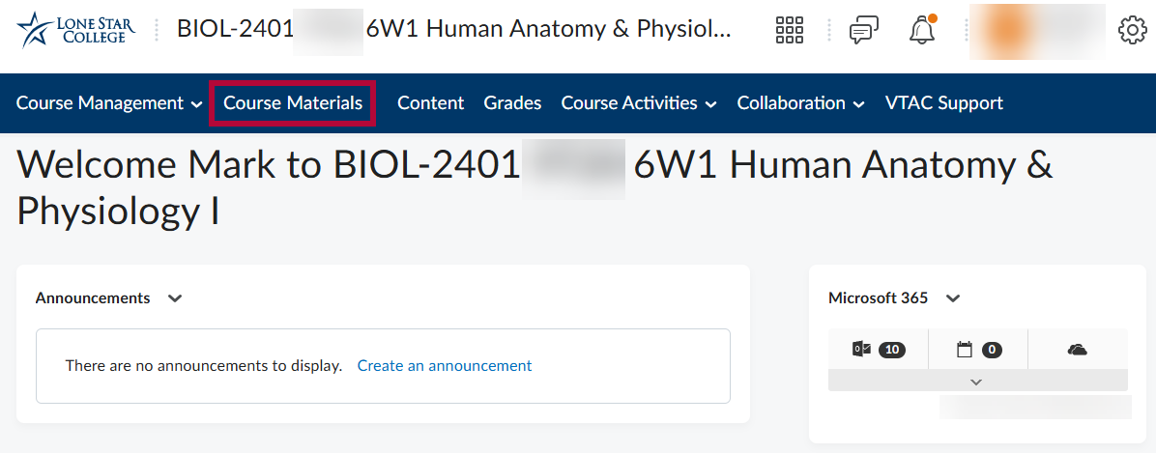1156x453 pixels.
Task: Expand the Course Management menu
Action: point(109,103)
